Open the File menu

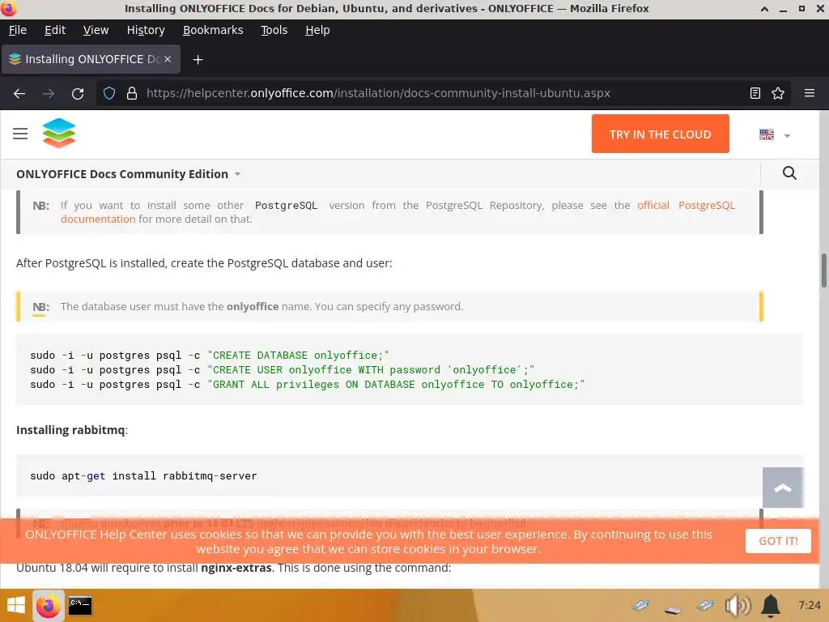pyautogui.click(x=18, y=30)
